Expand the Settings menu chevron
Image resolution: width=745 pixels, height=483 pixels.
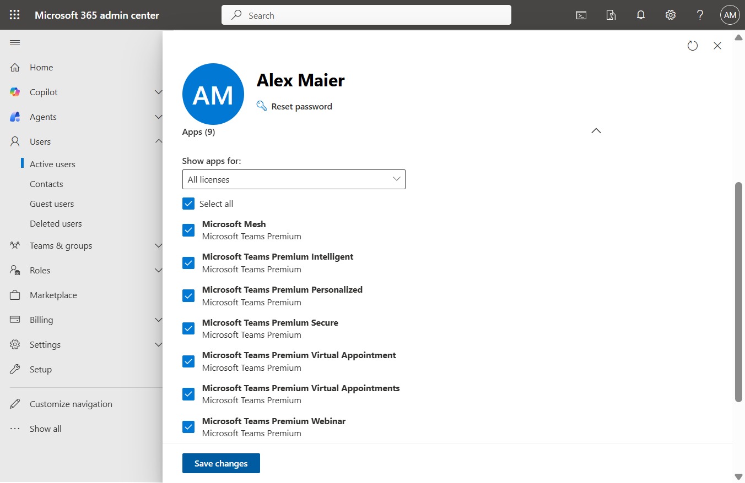tap(158, 344)
